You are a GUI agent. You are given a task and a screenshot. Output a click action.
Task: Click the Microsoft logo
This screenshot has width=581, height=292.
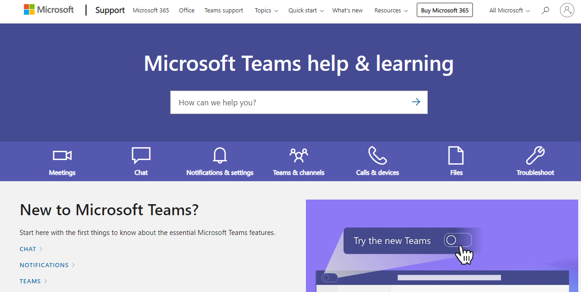[48, 9]
